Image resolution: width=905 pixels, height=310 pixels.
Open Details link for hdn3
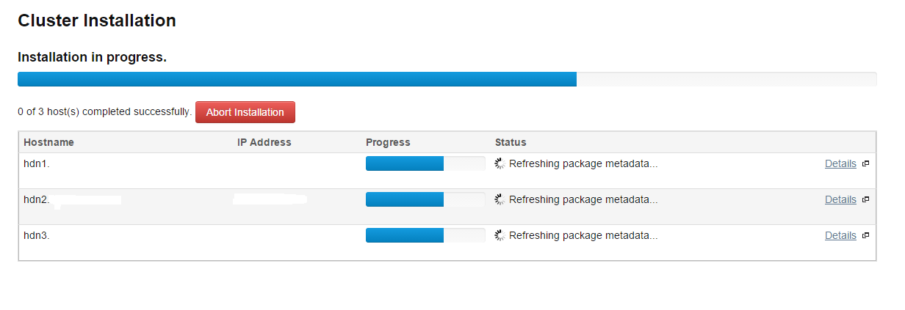coord(840,235)
